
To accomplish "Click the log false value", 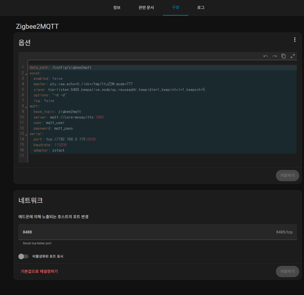I will click(49, 101).
